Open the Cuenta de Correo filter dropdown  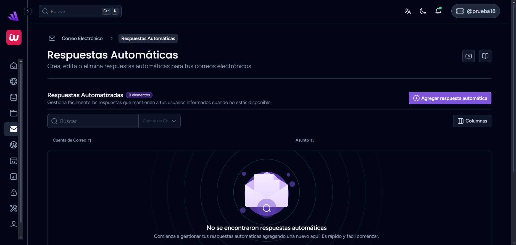pos(159,121)
